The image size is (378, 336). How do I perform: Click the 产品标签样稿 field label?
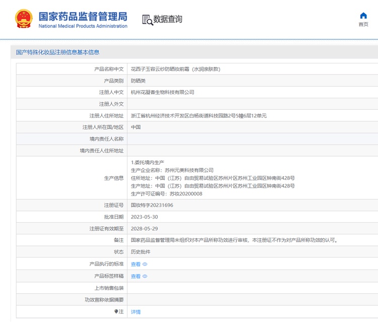tap(109, 276)
